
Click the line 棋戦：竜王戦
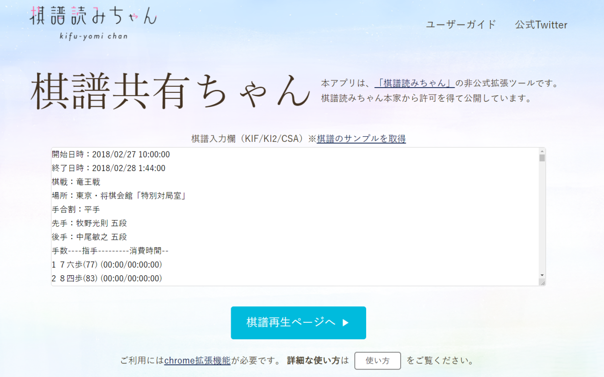[76, 182]
